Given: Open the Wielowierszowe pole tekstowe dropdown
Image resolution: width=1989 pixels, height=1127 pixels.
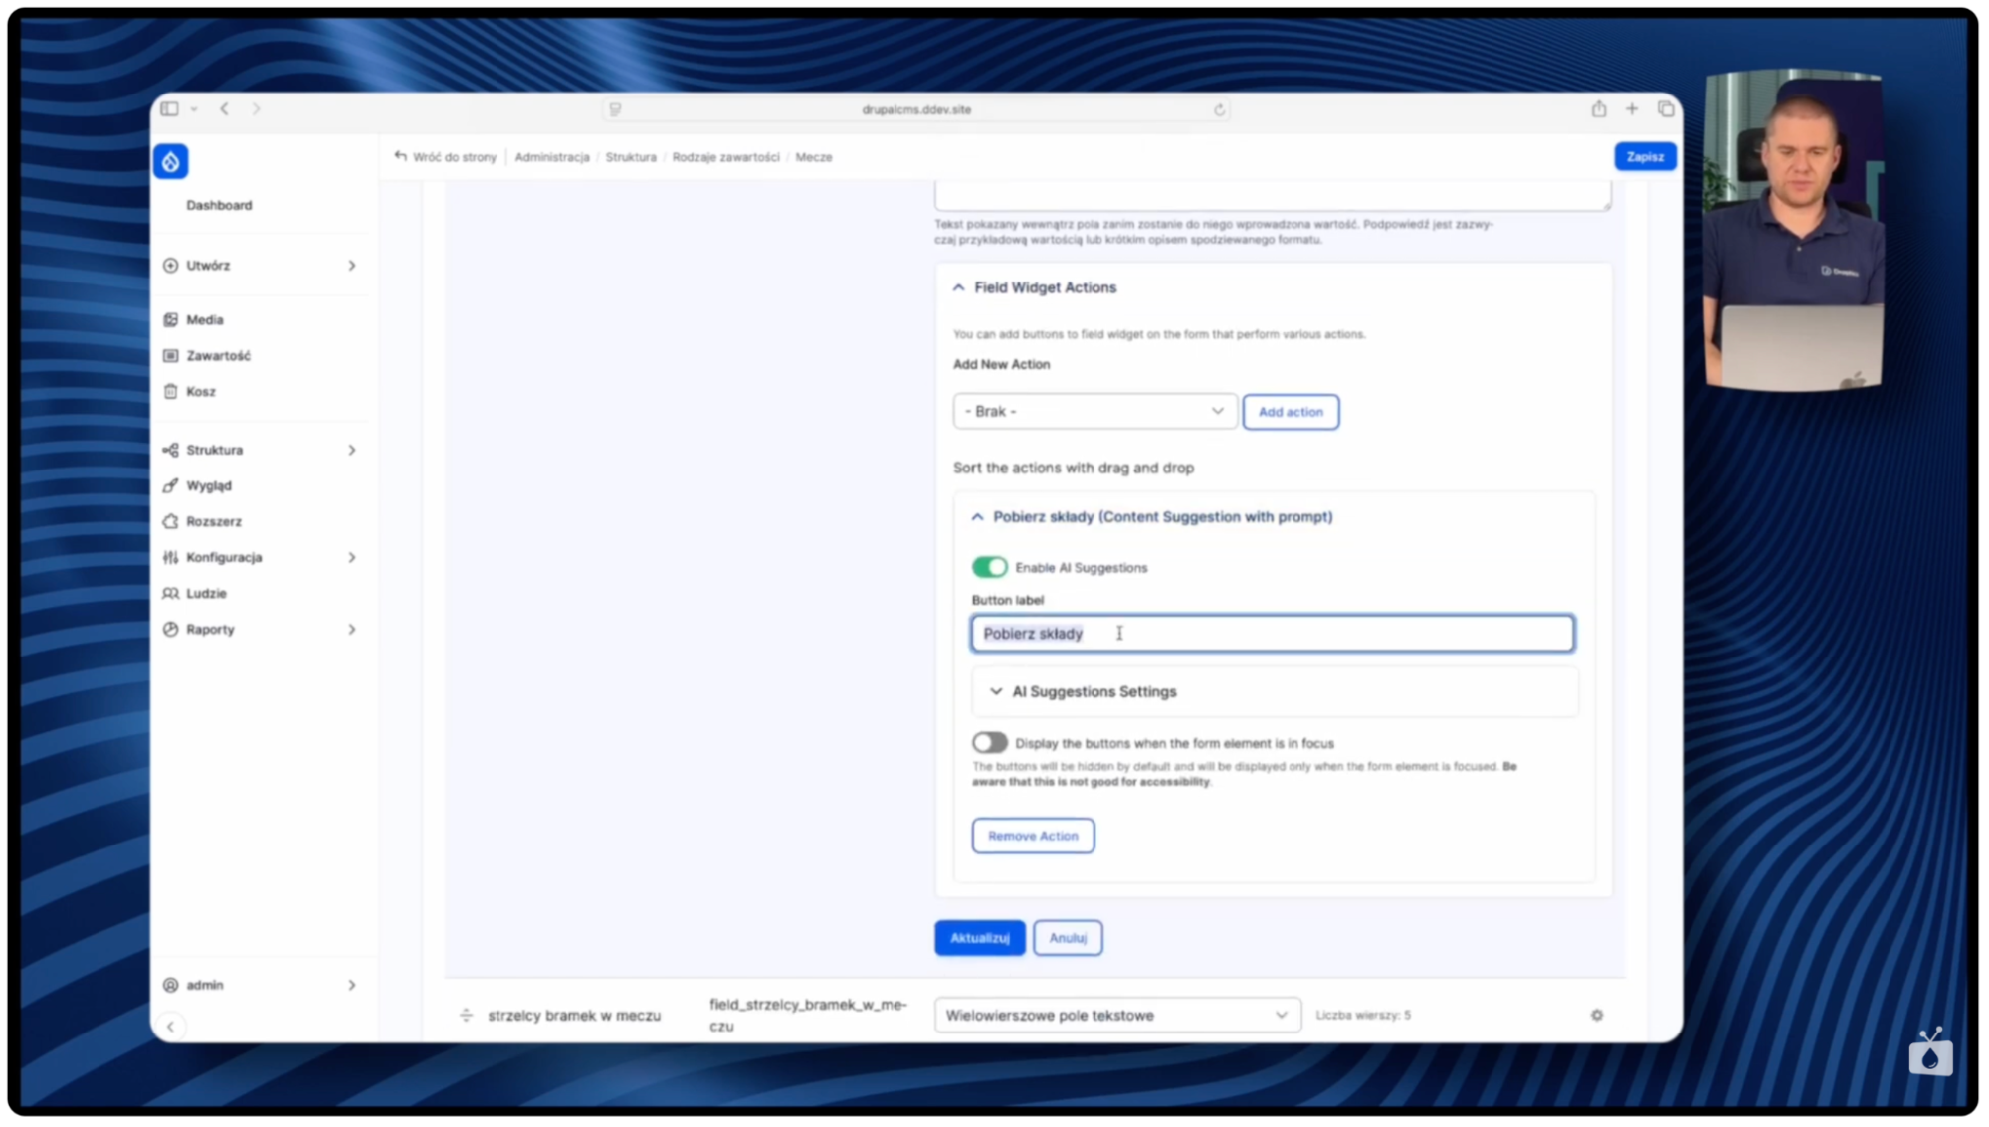Looking at the screenshot, I should 1116,1015.
